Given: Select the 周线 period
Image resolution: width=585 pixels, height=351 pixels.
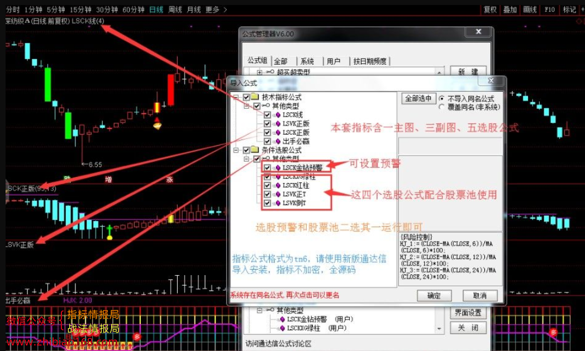Looking at the screenshot, I should click(x=175, y=9).
